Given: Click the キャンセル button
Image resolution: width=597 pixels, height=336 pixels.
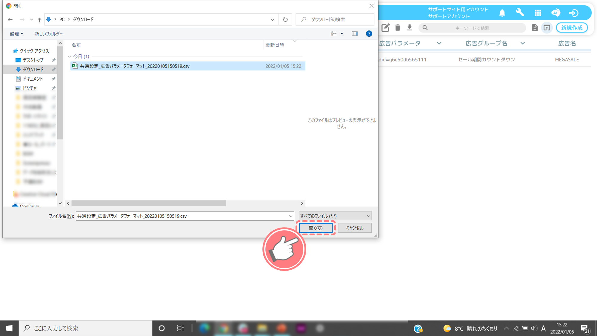Looking at the screenshot, I should [355, 228].
